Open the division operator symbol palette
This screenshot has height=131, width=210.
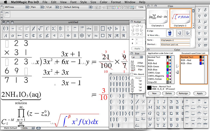tap(68, 36)
